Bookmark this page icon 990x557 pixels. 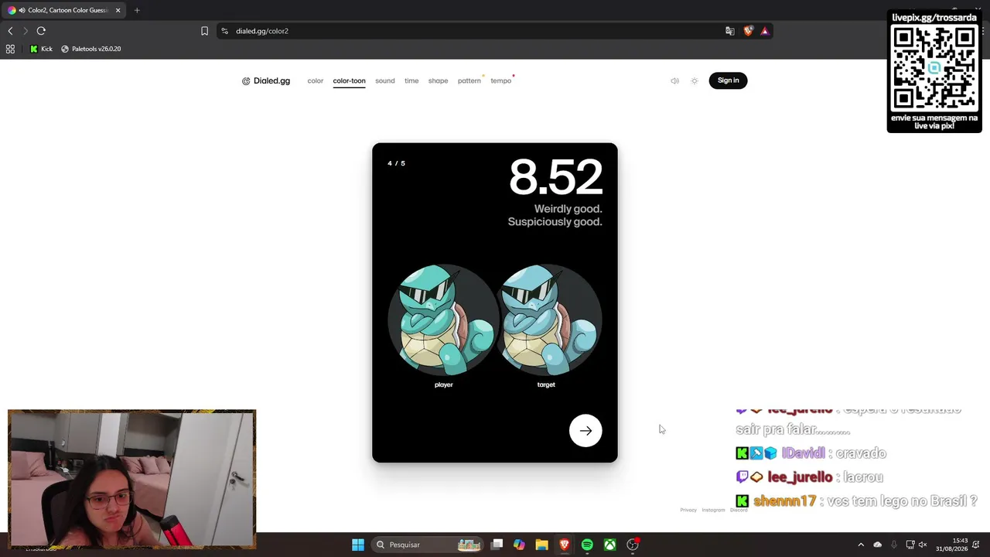(x=204, y=31)
